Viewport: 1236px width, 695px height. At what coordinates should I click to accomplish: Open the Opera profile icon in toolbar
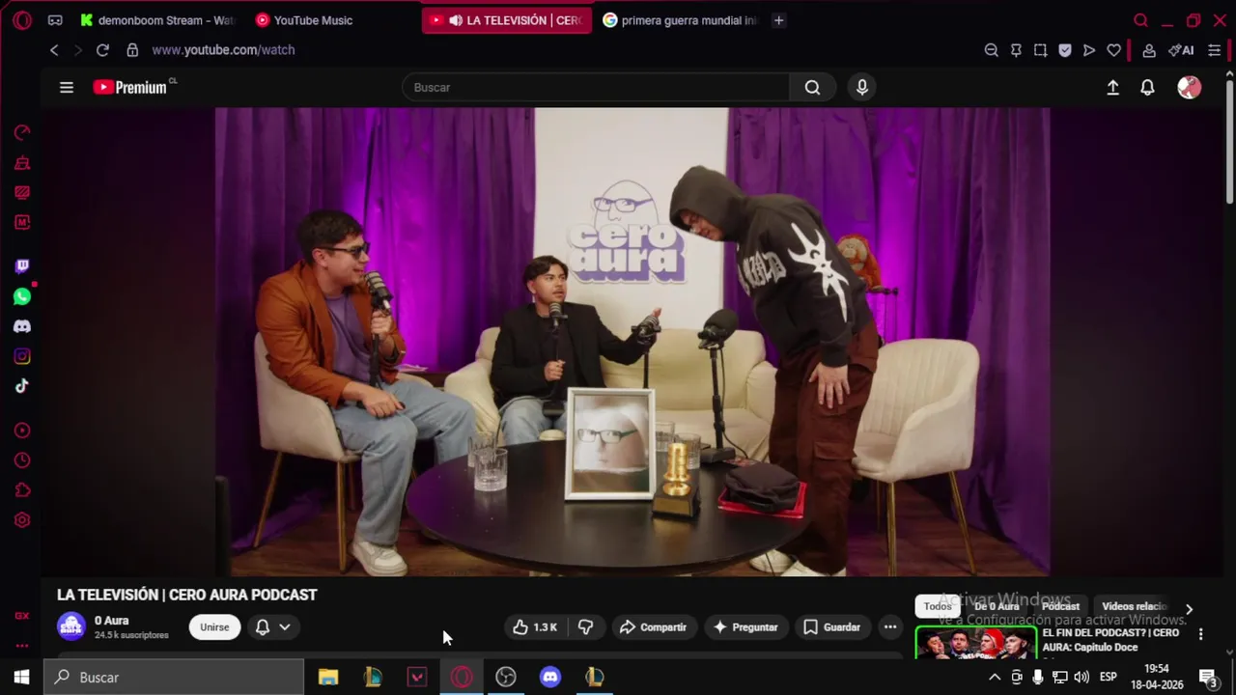(1149, 50)
